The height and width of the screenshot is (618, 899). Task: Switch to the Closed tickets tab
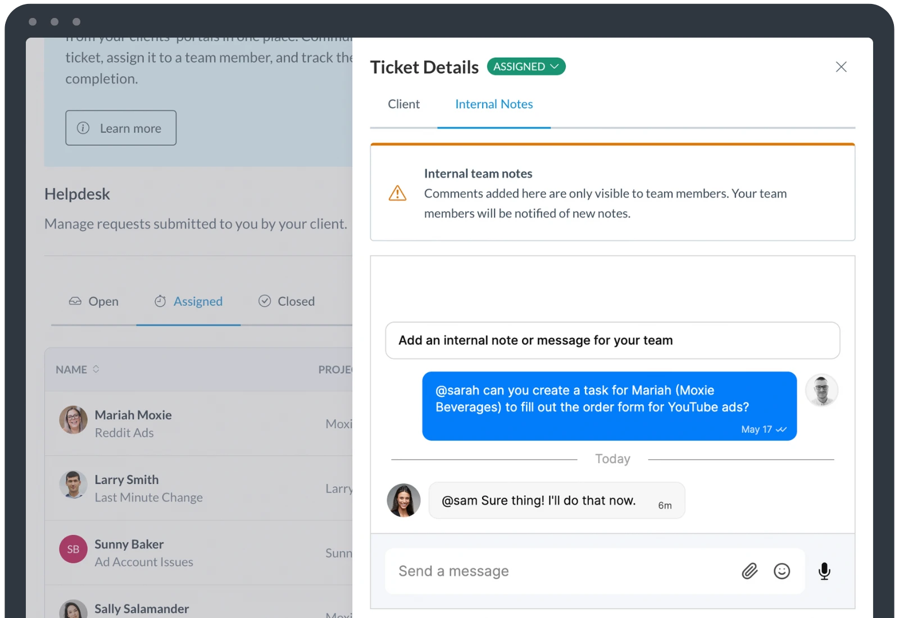point(287,301)
